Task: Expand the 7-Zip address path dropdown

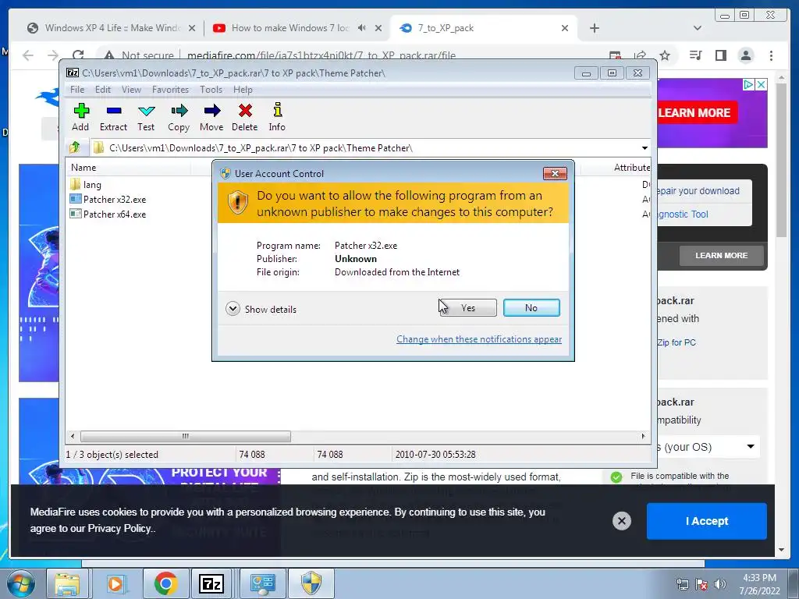Action: [x=645, y=147]
